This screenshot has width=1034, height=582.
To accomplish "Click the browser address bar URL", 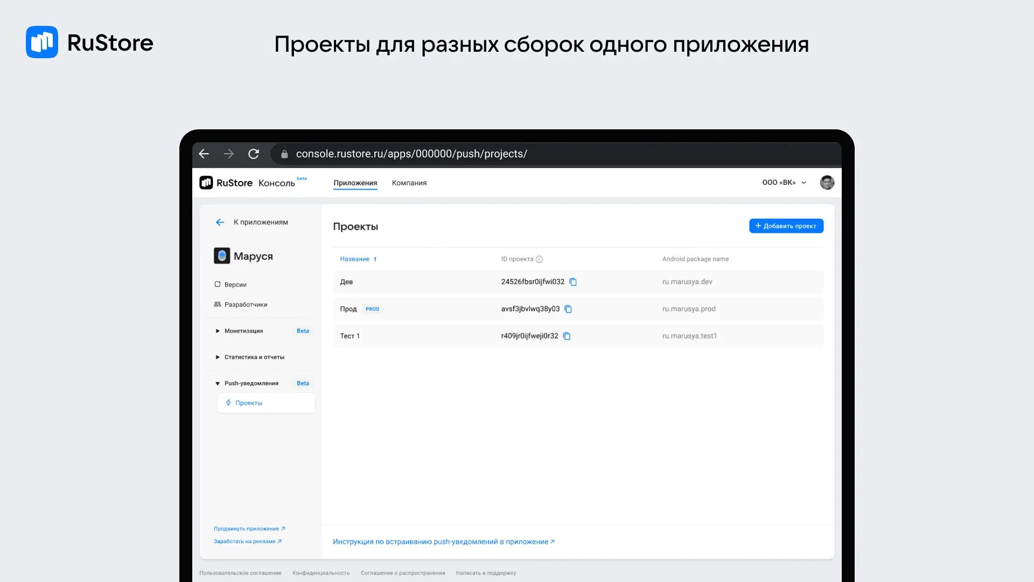I will [411, 154].
